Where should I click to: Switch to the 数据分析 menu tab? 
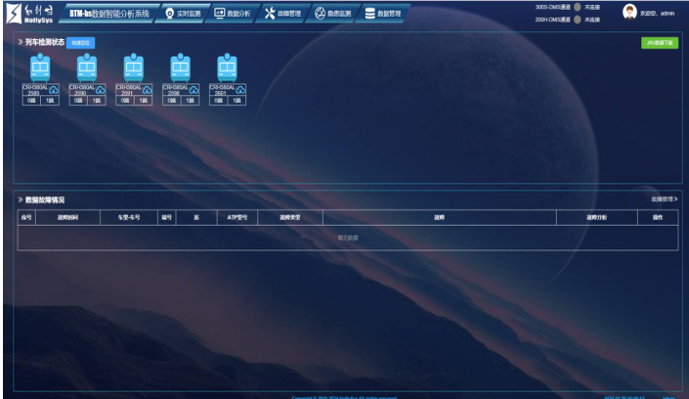[233, 14]
